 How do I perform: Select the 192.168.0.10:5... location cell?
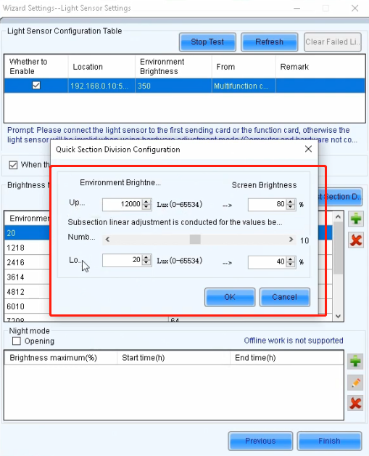(101, 86)
